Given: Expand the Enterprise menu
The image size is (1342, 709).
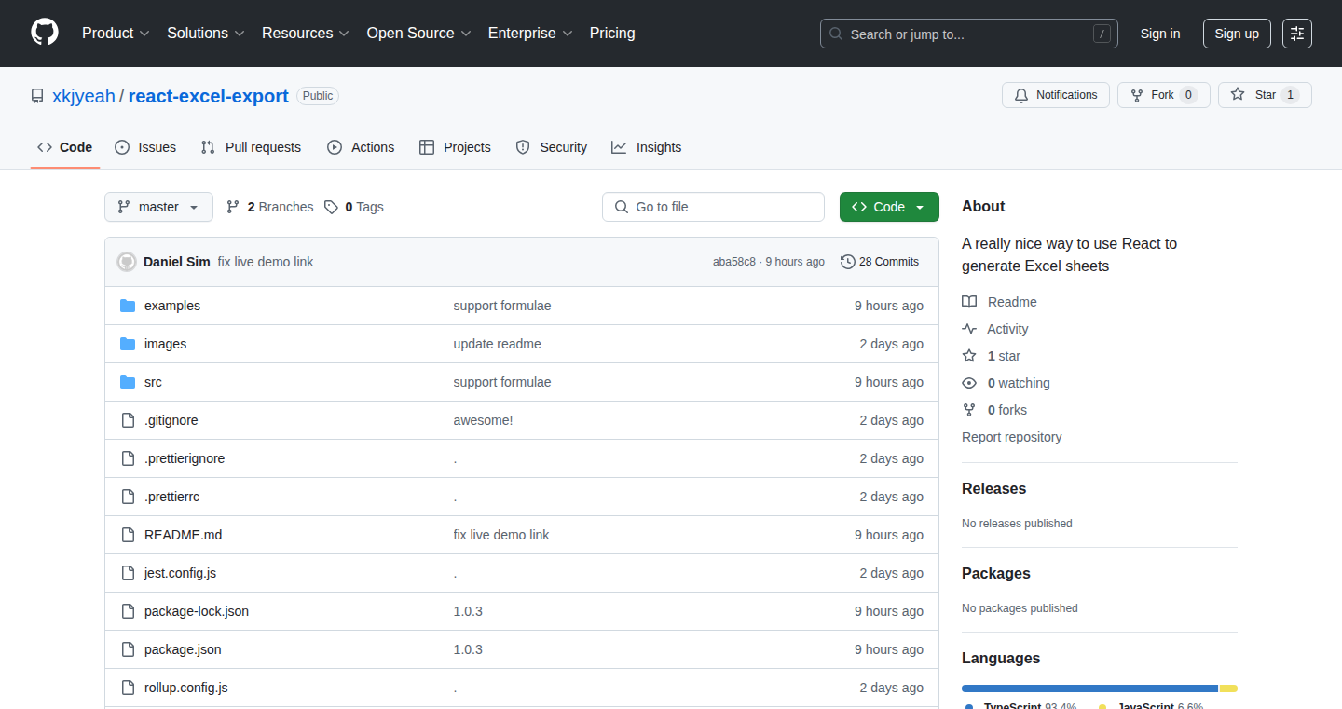Looking at the screenshot, I should (530, 33).
